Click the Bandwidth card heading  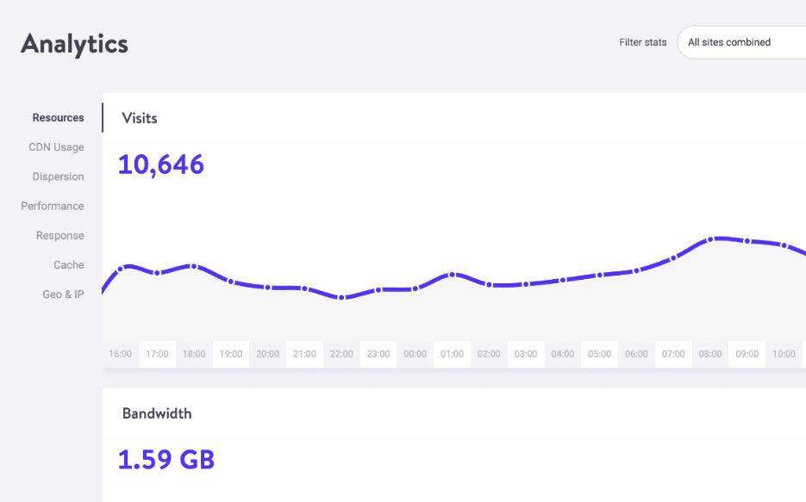tap(157, 413)
